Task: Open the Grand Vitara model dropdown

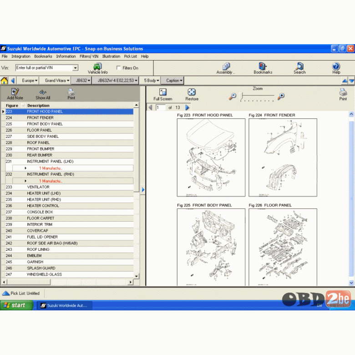Action: [x=57, y=81]
